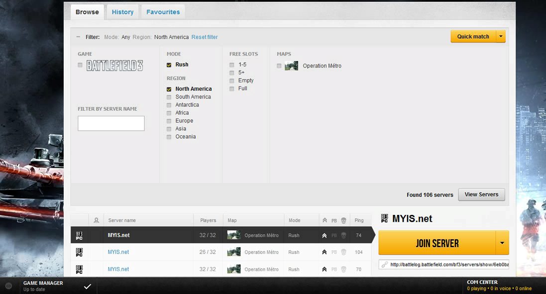The image size is (546, 294).
Task: Click BF3 PC icon beside MYIS.net heading
Action: 384,218
